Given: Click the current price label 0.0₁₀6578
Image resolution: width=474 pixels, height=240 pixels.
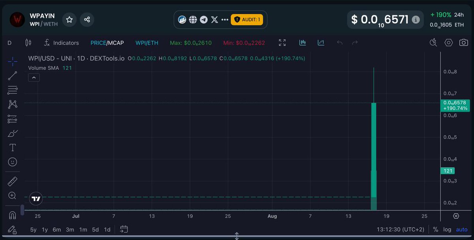Looking at the screenshot, I should [455, 105].
